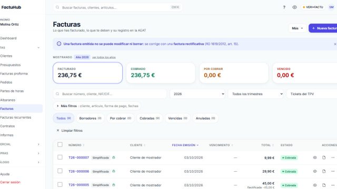Select the Facturado summary card
Viewport: 337px width, 189px height.
(88, 73)
